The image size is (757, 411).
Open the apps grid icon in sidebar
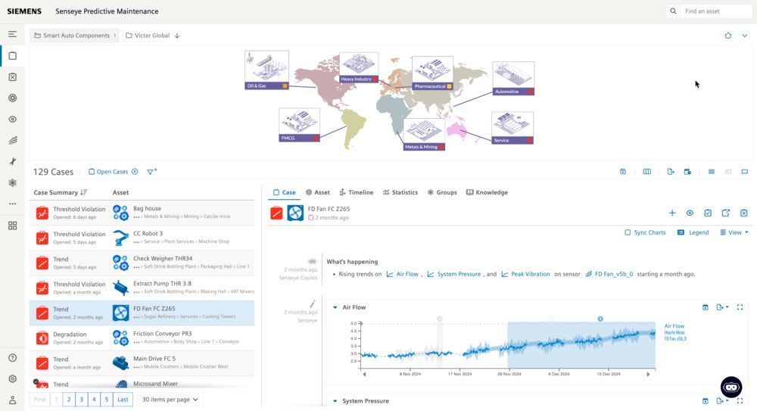12,226
